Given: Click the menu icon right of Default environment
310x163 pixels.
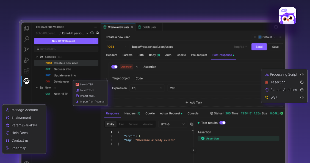Looking at the screenshot, I should pos(280,37).
